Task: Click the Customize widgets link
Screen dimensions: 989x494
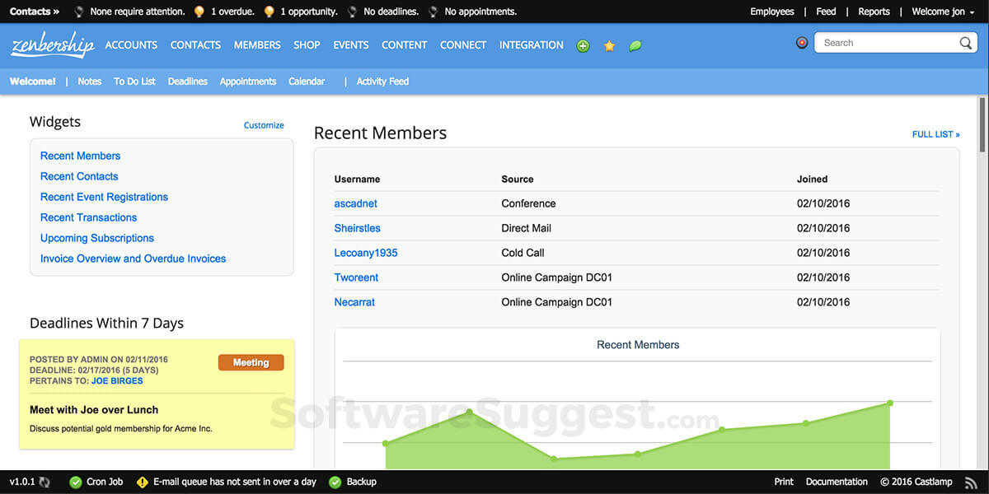Action: tap(264, 125)
